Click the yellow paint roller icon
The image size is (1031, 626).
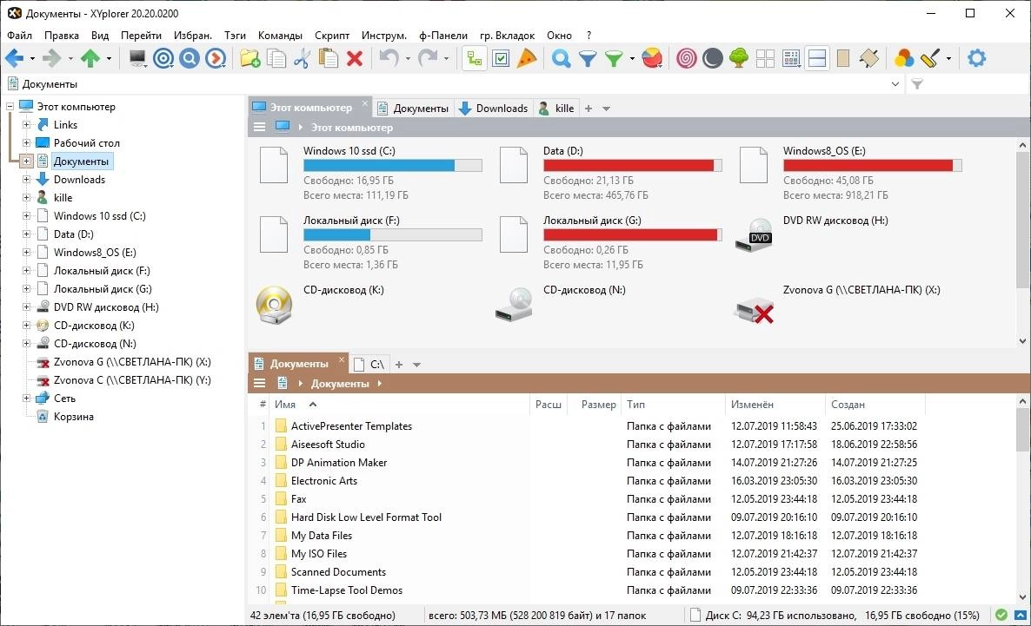click(930, 58)
